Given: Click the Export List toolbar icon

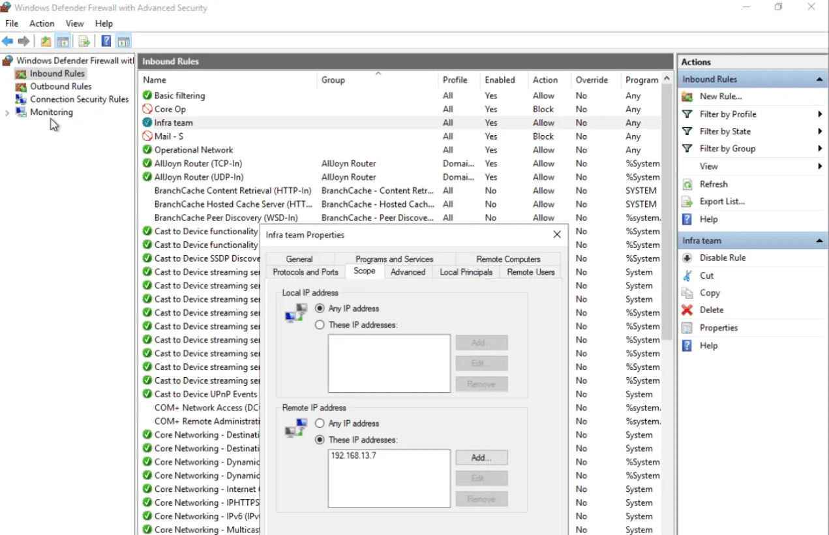Looking at the screenshot, I should [84, 41].
